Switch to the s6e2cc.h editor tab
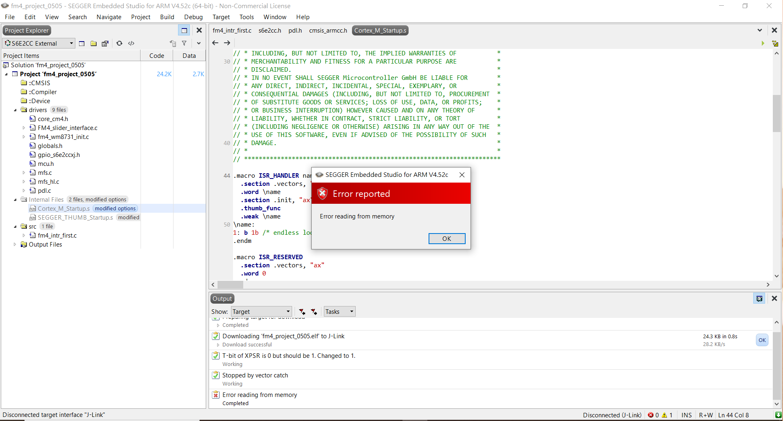 click(x=270, y=31)
